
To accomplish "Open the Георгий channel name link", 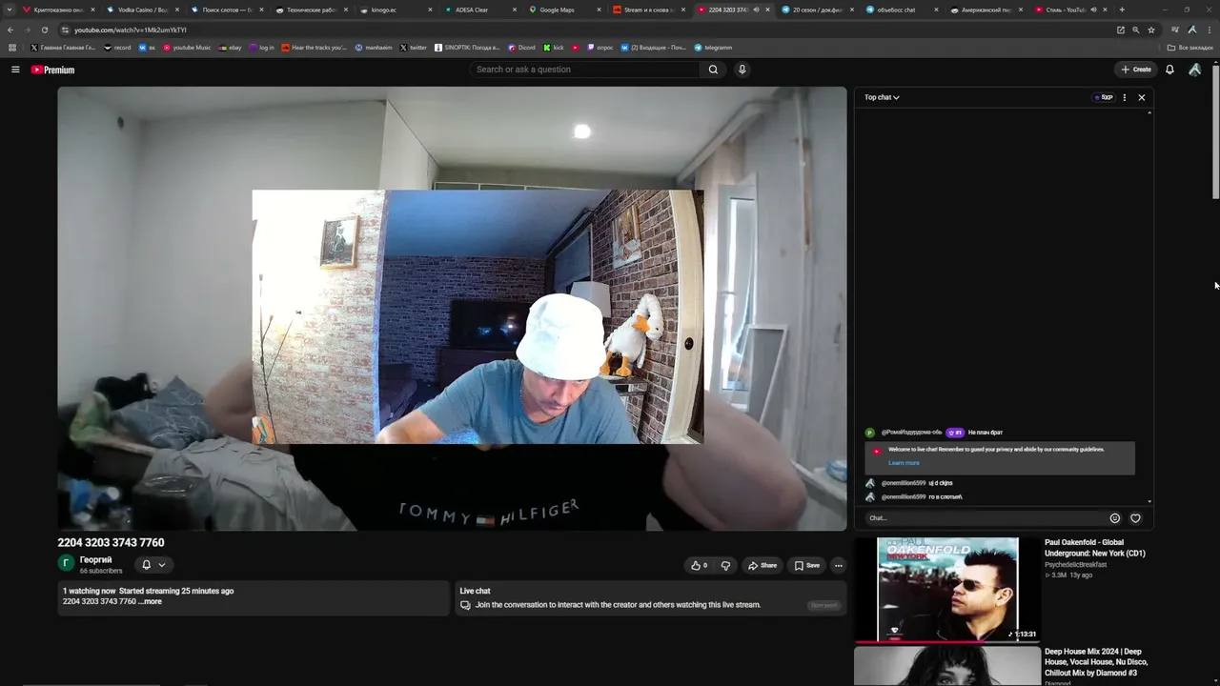I will [95, 560].
